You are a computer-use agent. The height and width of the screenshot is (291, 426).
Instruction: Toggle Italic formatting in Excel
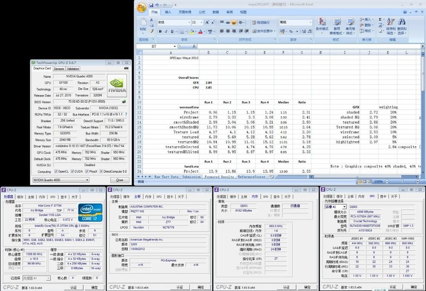pyautogui.click(x=166, y=32)
